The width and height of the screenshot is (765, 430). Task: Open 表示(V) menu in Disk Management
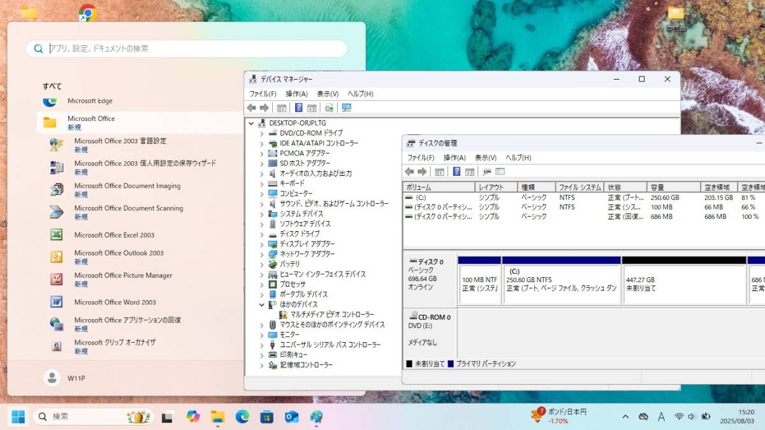(486, 157)
